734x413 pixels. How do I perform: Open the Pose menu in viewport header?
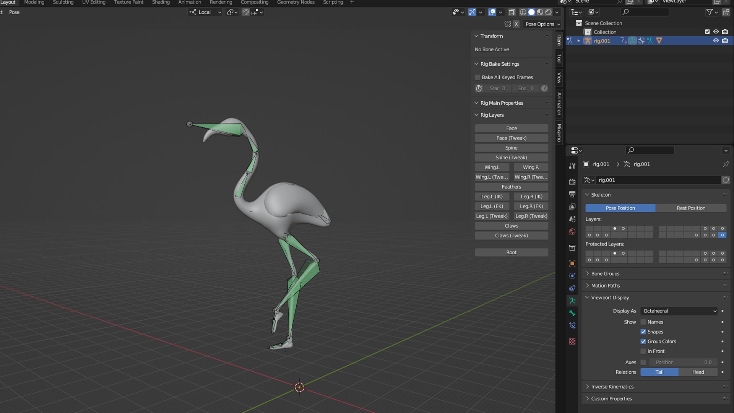click(x=14, y=12)
